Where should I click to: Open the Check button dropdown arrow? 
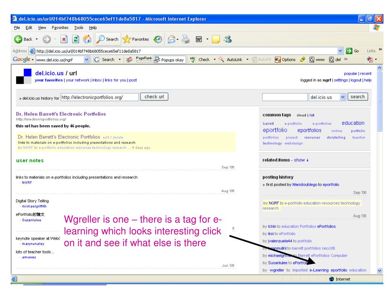pyautogui.click(x=215, y=60)
